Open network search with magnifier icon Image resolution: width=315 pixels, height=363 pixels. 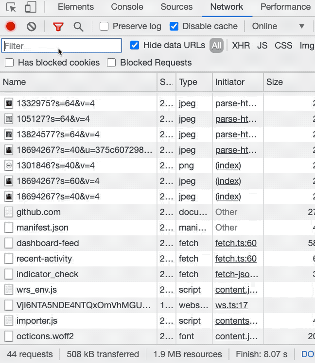click(x=78, y=26)
